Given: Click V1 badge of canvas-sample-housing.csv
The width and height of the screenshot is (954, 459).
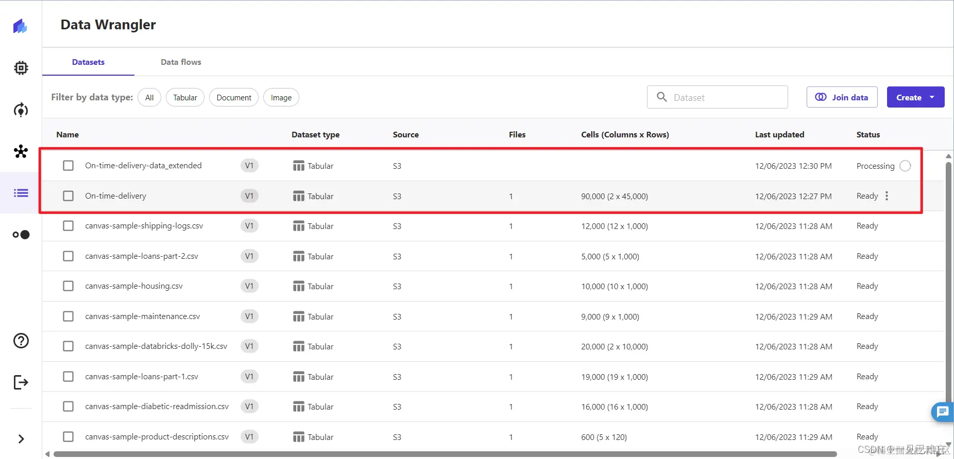Looking at the screenshot, I should [249, 286].
